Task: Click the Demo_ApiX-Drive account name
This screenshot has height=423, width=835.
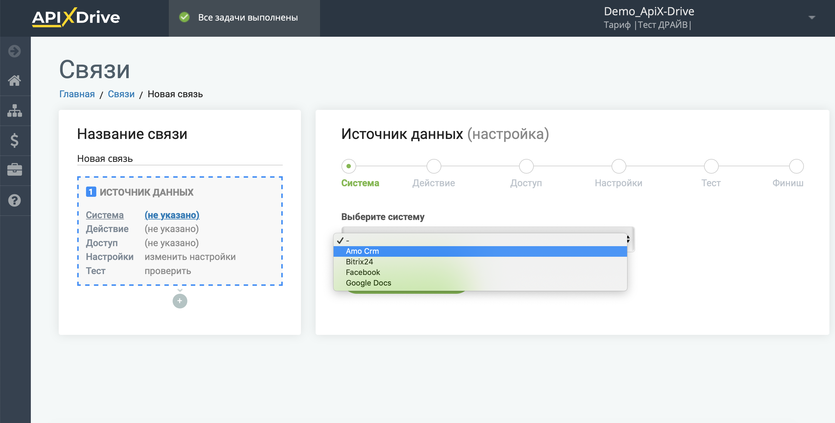Action: (x=649, y=11)
